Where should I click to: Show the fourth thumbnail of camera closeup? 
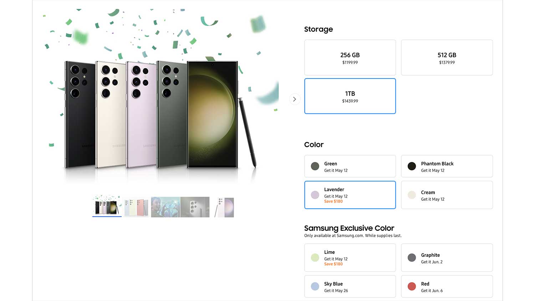pos(195,207)
